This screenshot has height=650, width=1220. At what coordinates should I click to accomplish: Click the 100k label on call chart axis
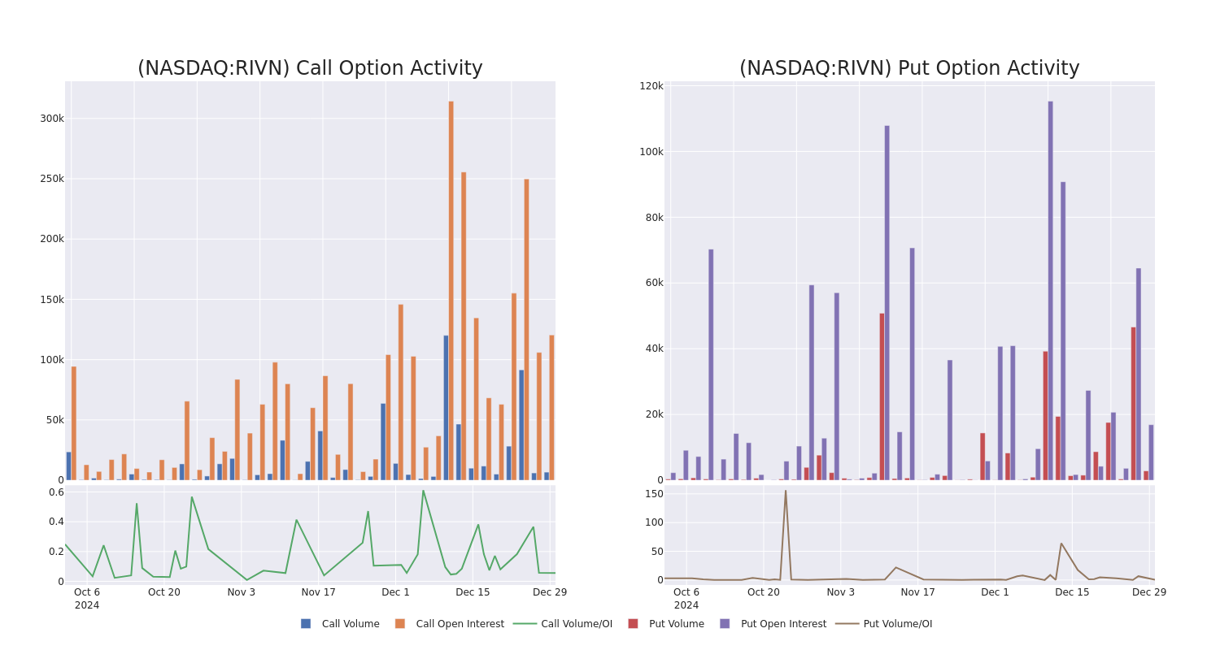point(52,360)
